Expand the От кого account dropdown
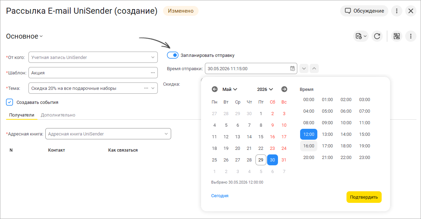The image size is (421, 219). tap(153, 57)
